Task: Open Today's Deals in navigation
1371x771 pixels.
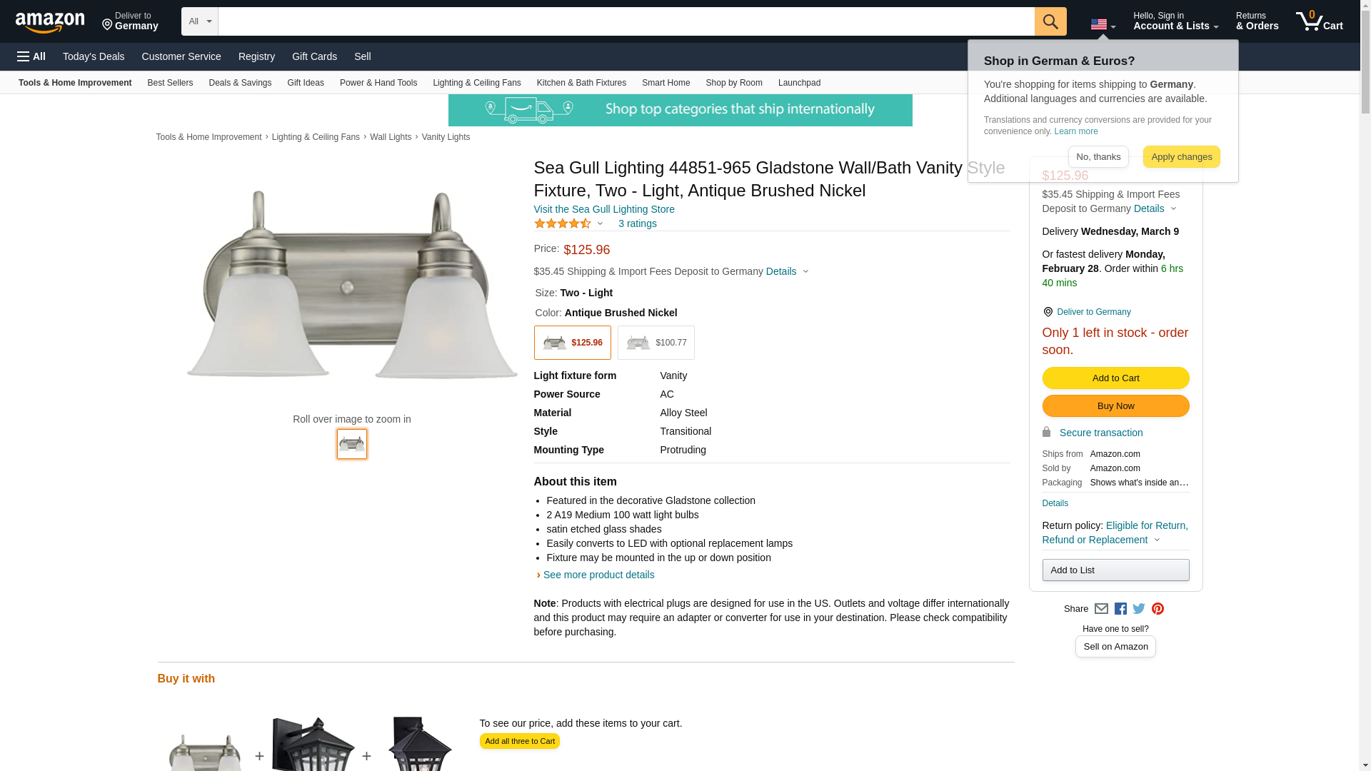Action: [94, 56]
